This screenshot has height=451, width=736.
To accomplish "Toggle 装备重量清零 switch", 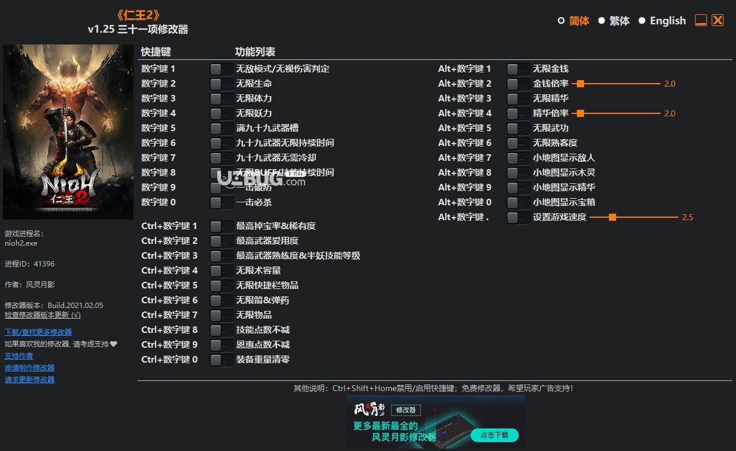I will (x=221, y=360).
